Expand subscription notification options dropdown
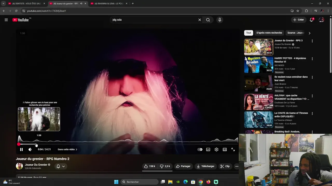 pyautogui.click(x=61, y=166)
